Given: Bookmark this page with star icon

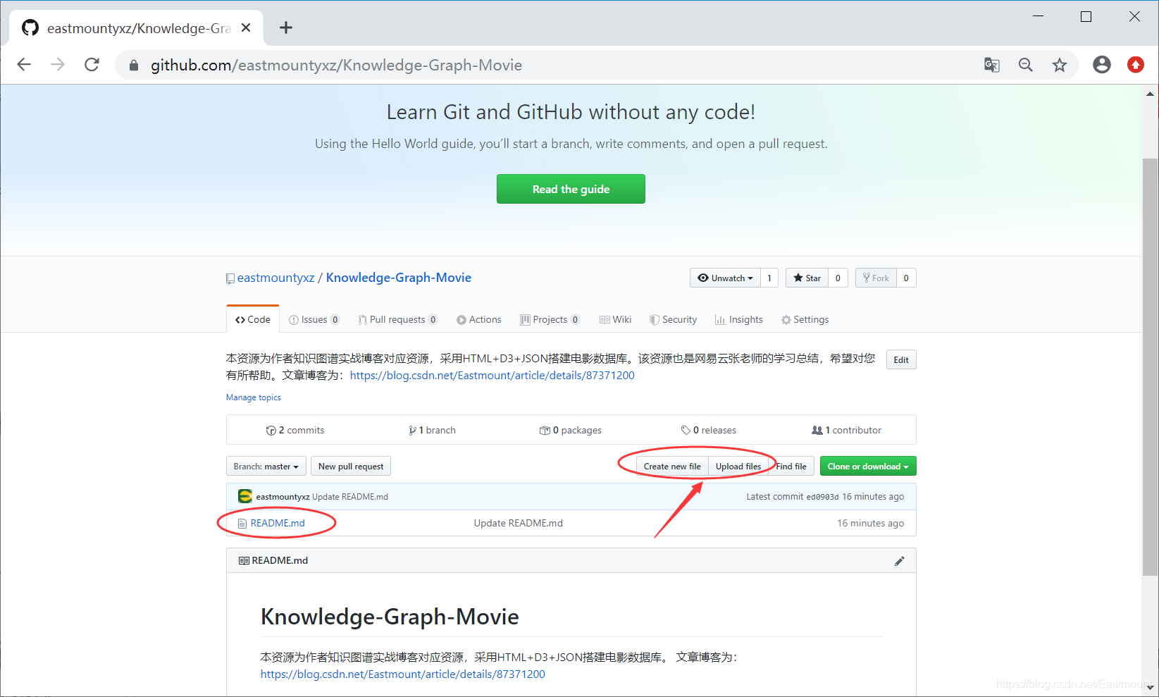Looking at the screenshot, I should click(1060, 65).
